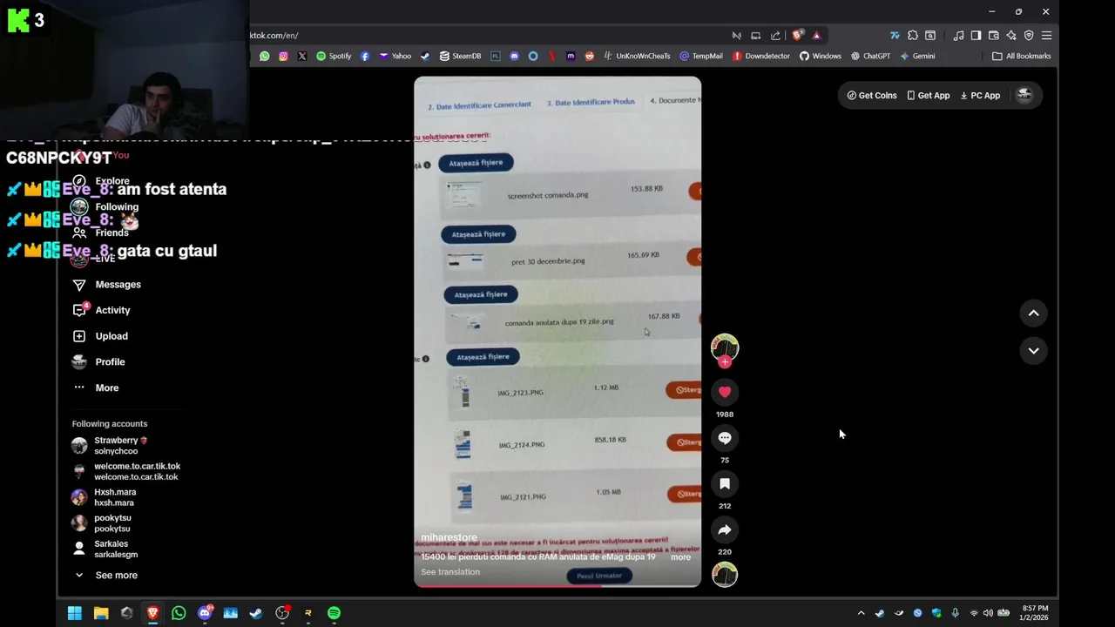Open ChatGPT bookmark
The height and width of the screenshot is (627, 1115).
pyautogui.click(x=870, y=56)
